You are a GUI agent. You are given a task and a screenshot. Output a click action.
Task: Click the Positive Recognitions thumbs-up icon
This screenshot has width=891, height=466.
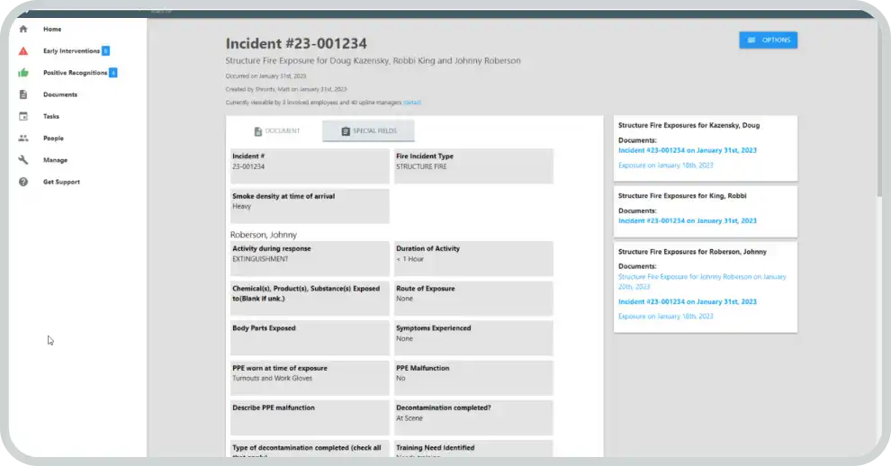[23, 73]
